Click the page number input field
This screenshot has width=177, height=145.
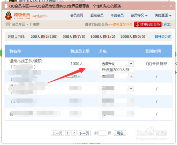103,133
